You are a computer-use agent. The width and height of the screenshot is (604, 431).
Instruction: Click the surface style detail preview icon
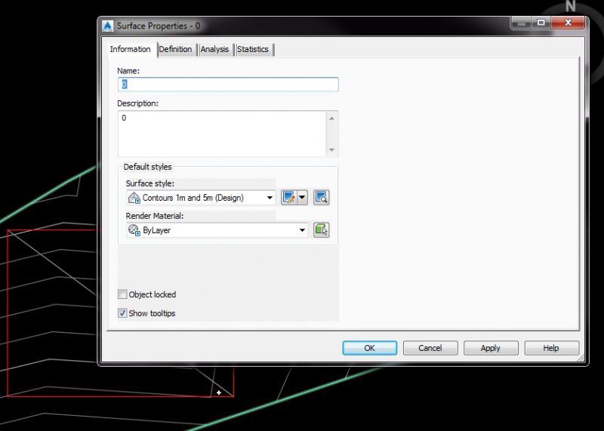click(x=322, y=198)
